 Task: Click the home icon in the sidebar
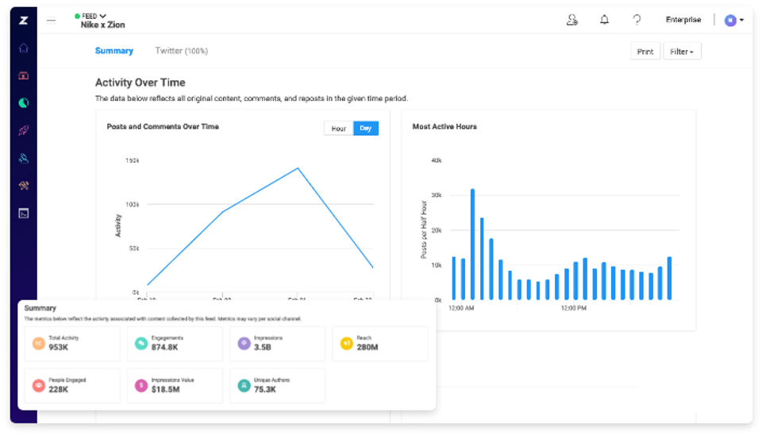click(x=24, y=48)
